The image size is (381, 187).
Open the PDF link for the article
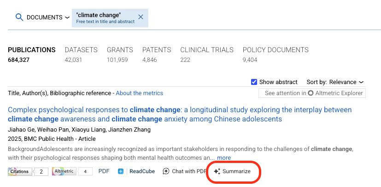point(104,171)
